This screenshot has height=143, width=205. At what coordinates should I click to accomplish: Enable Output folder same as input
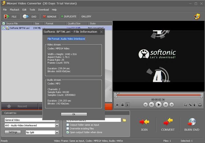coord(68,125)
